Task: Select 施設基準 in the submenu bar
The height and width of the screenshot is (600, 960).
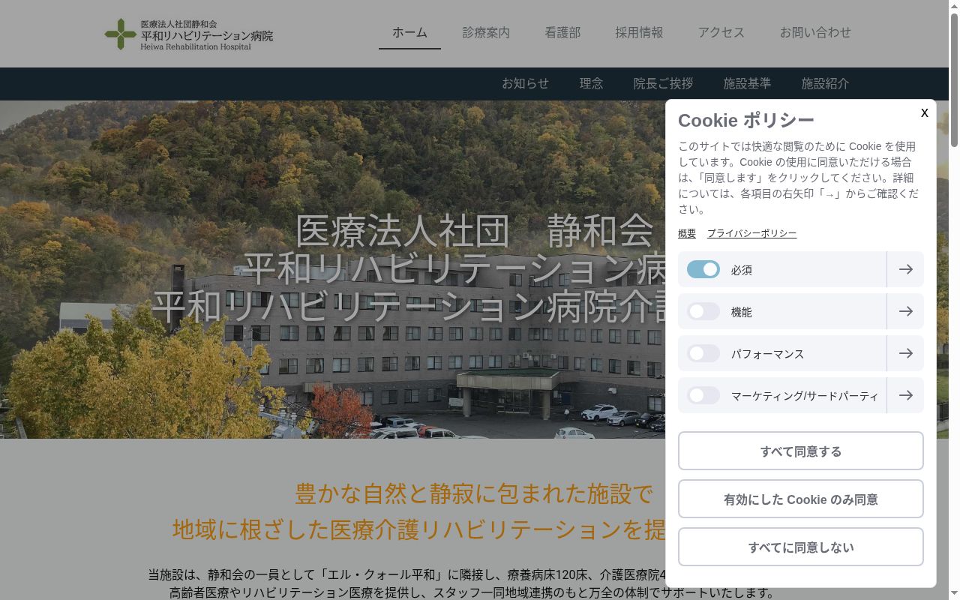Action: [x=747, y=83]
